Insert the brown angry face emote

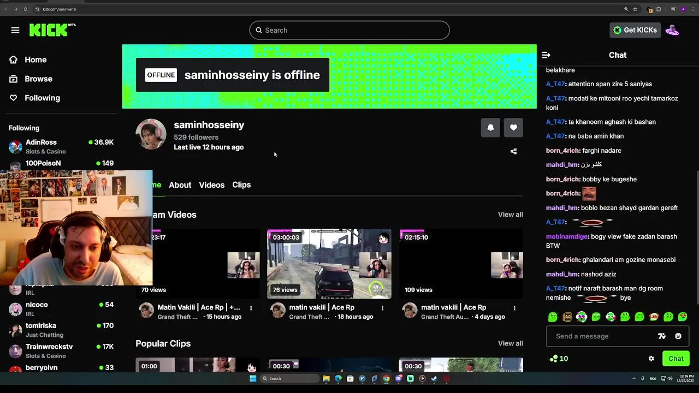[567, 317]
